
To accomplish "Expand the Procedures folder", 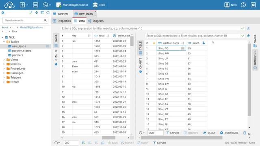I will (4, 69).
